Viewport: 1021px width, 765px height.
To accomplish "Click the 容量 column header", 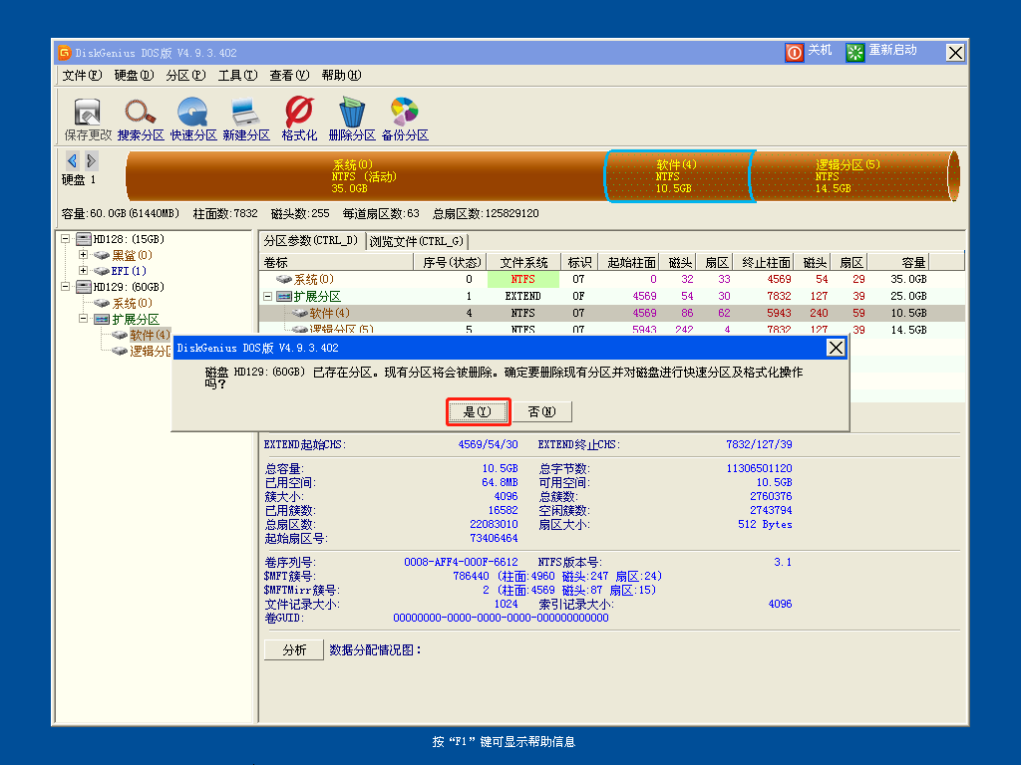I will pos(898,262).
